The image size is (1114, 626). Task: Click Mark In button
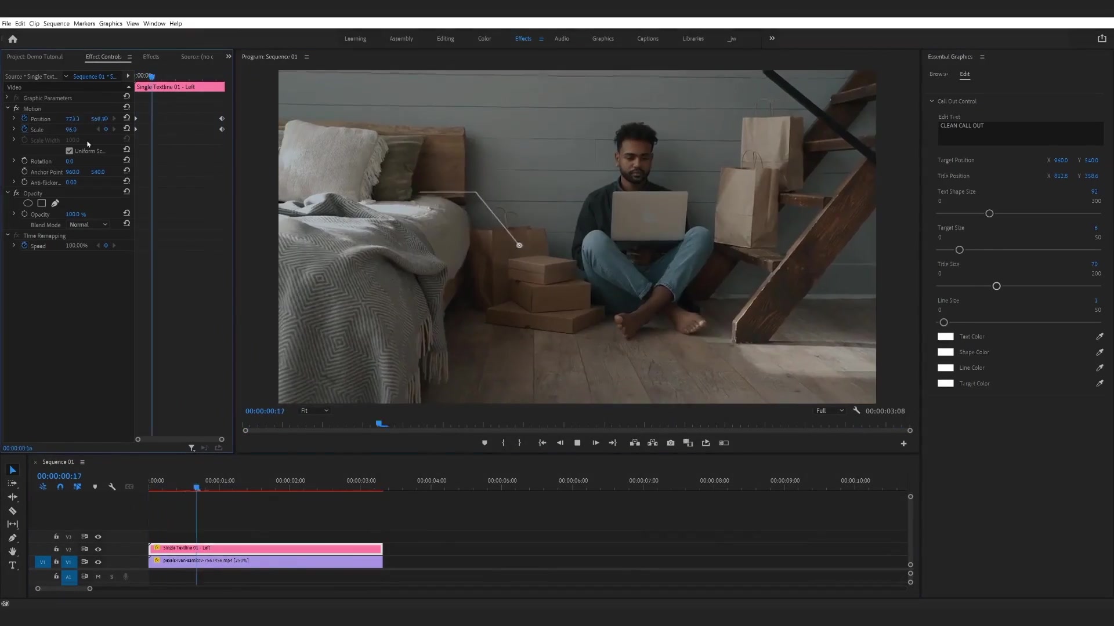pos(503,443)
